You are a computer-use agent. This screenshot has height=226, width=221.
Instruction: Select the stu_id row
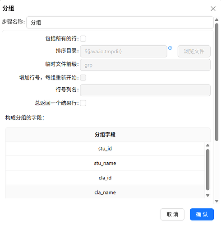(x=105, y=149)
